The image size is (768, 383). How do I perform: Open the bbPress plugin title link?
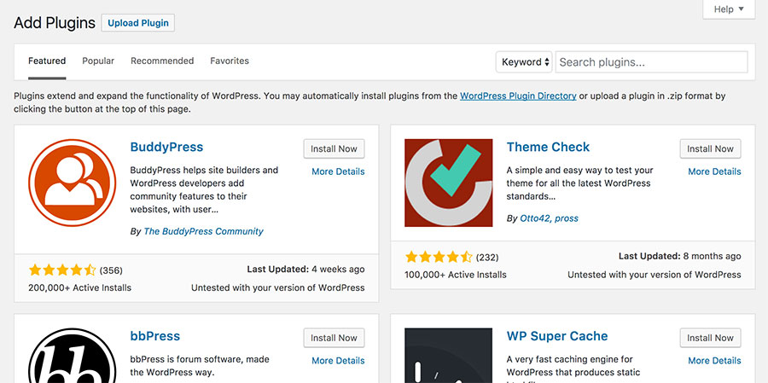pyautogui.click(x=155, y=336)
